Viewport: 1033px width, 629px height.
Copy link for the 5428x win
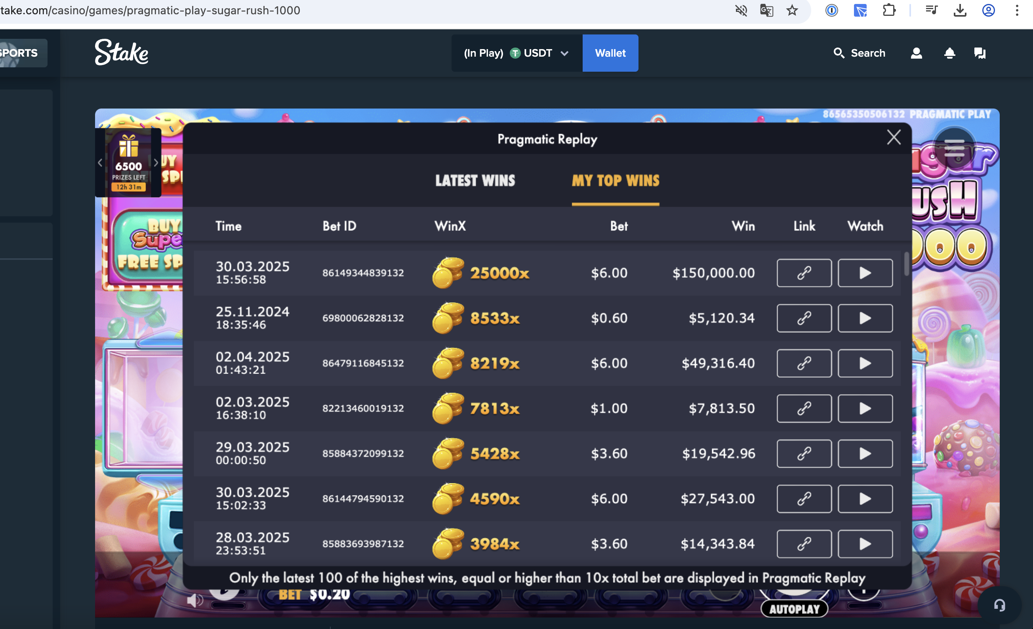[804, 454]
